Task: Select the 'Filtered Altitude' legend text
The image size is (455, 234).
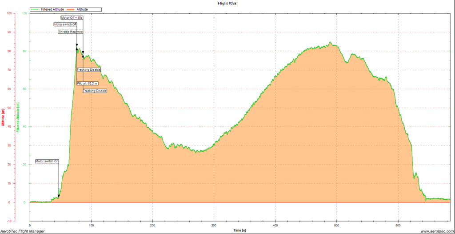Action: pyautogui.click(x=52, y=9)
